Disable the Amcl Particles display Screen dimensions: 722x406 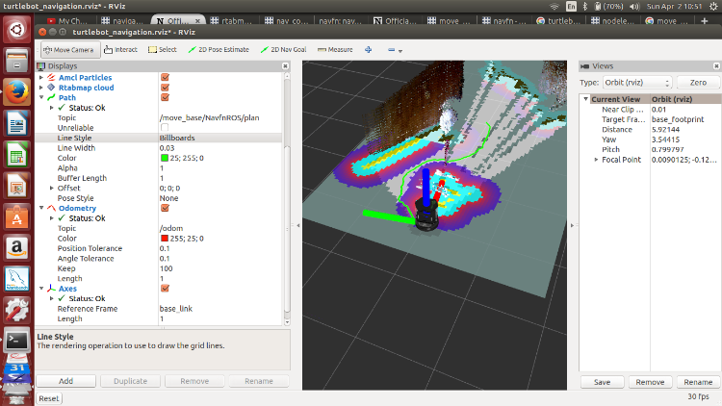tap(165, 76)
